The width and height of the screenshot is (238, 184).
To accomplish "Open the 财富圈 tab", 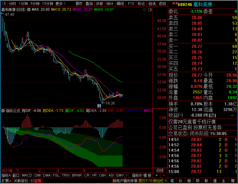I will coord(36,181).
